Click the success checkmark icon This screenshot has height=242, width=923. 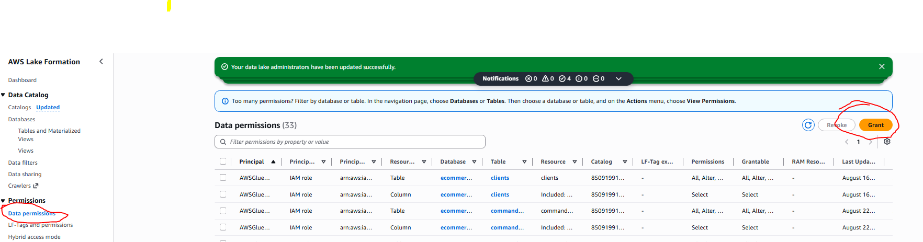tap(224, 67)
